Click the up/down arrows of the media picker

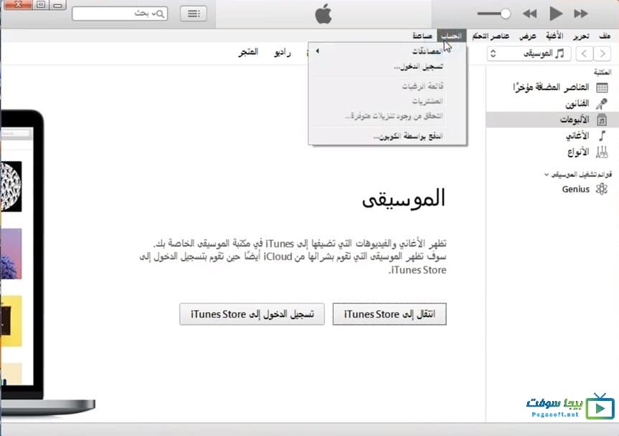click(493, 53)
